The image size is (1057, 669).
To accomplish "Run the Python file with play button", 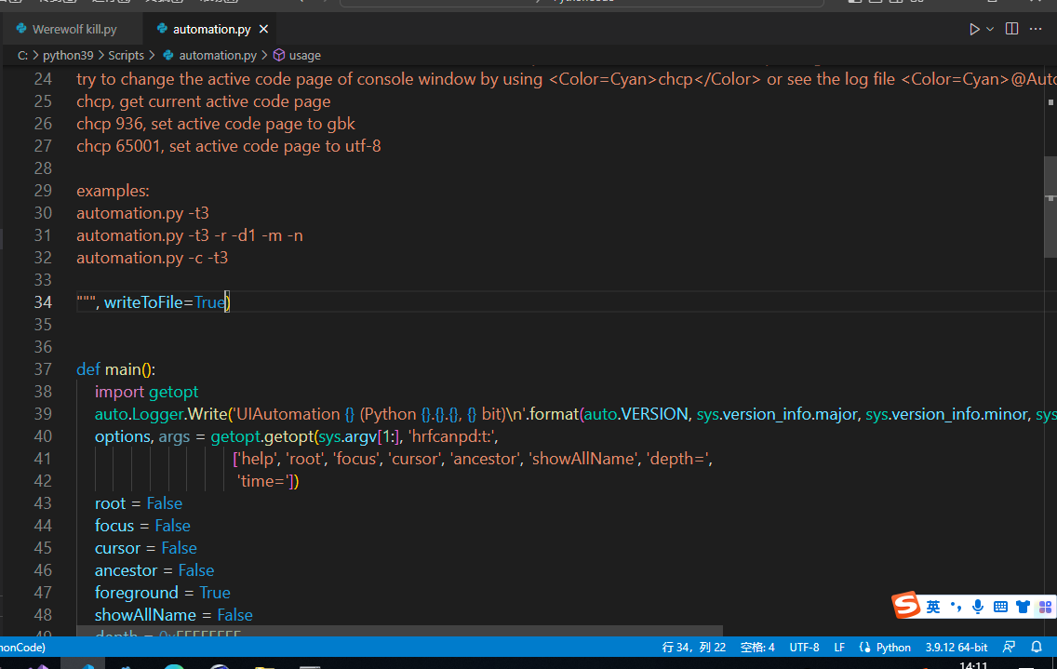I will 973,30.
